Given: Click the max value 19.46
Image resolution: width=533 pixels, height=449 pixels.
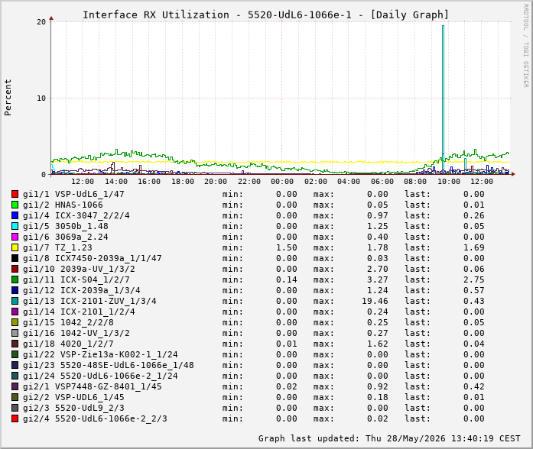Looking at the screenshot, I should coord(375,301).
